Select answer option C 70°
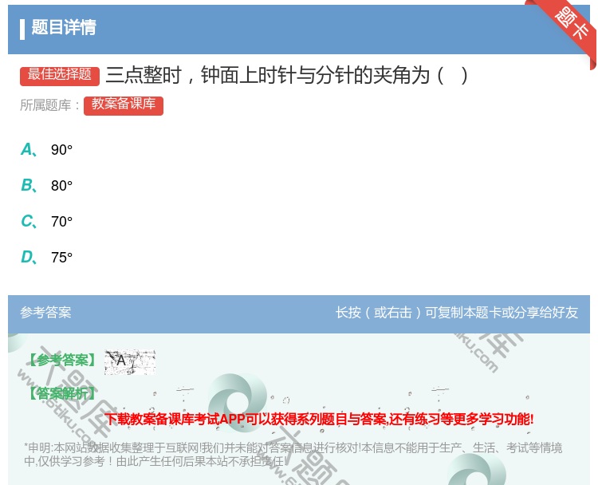 click(x=46, y=221)
